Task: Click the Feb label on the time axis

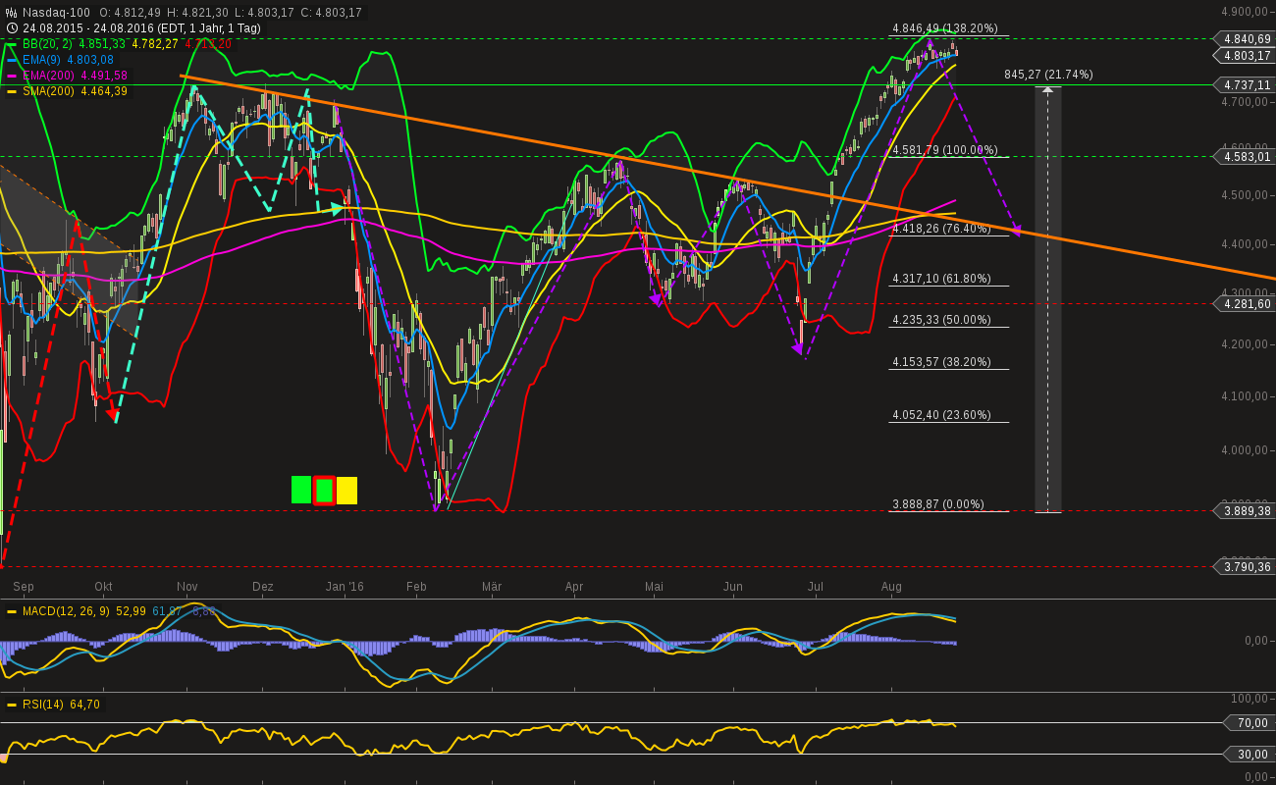Action: coord(416,587)
